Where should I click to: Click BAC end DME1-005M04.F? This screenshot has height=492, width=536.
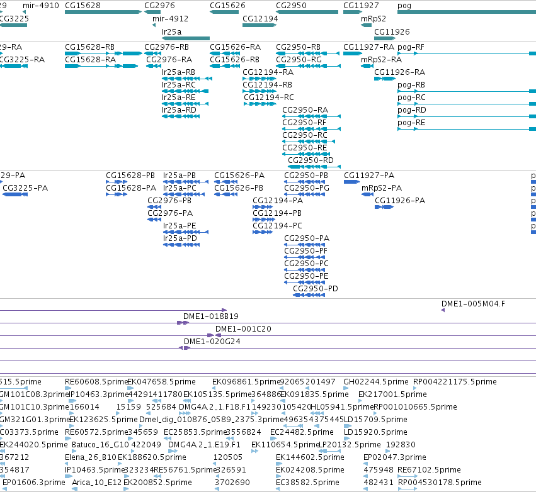pyautogui.click(x=443, y=310)
